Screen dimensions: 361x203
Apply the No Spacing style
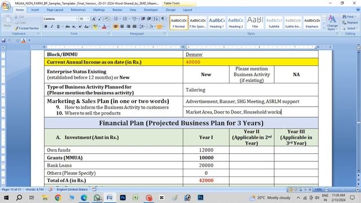click(x=197, y=23)
